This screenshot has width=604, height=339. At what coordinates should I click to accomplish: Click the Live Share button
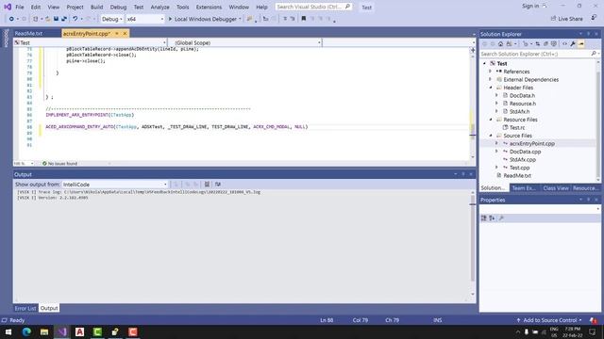click(x=566, y=19)
